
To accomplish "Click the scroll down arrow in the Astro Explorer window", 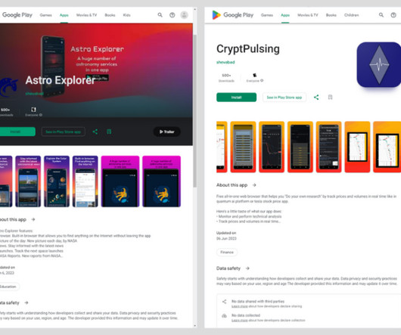I will 195,325.
